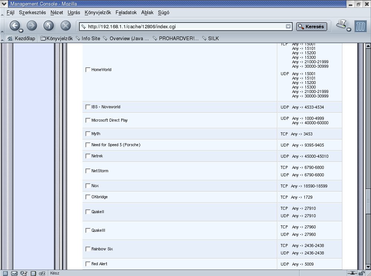The image size is (371, 276).
Task: Tick the Nox checkbox
Action: click(88, 186)
